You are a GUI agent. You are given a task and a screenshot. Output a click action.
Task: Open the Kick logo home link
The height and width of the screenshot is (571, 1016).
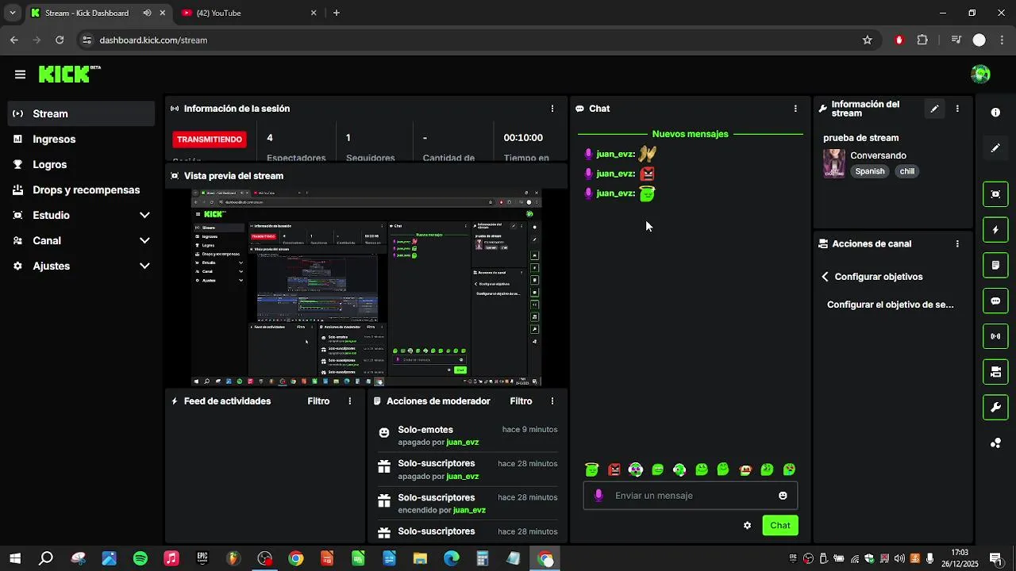[68, 75]
